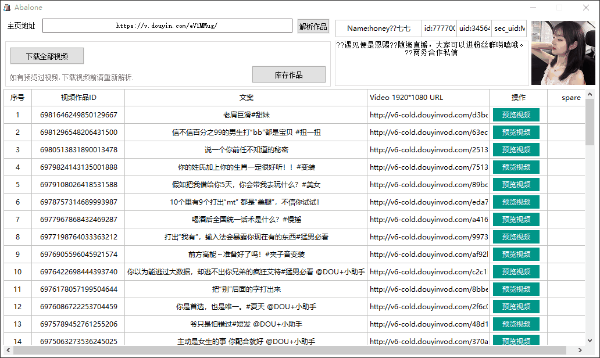
Task: Click 预览视频 for row 10
Action: click(516, 271)
